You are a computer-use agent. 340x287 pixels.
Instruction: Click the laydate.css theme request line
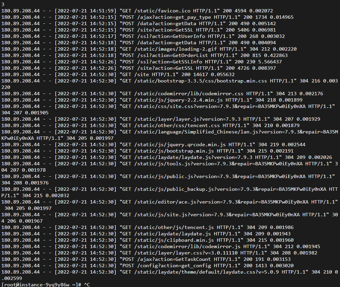coord(169,275)
